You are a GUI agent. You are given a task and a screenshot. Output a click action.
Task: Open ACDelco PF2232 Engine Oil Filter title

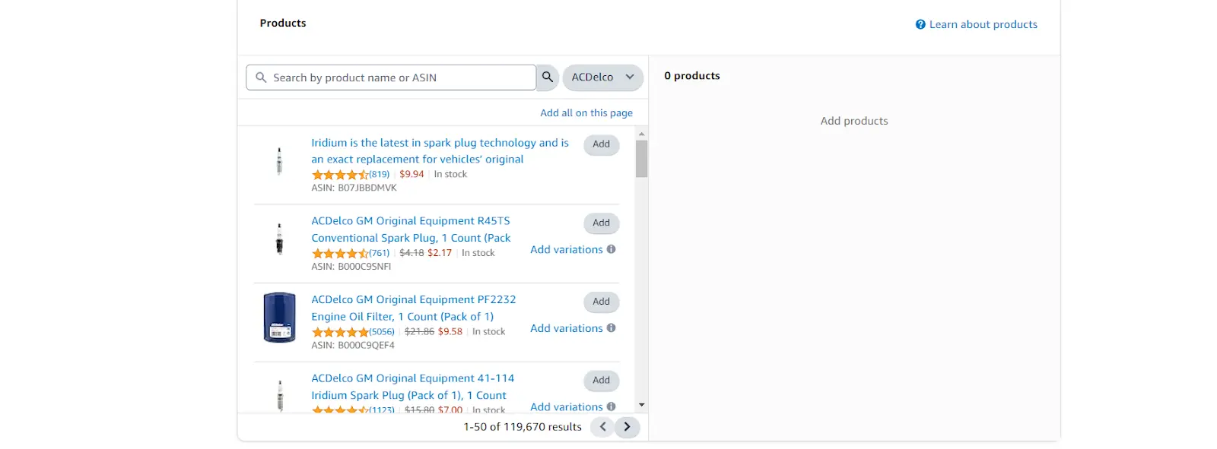click(414, 308)
